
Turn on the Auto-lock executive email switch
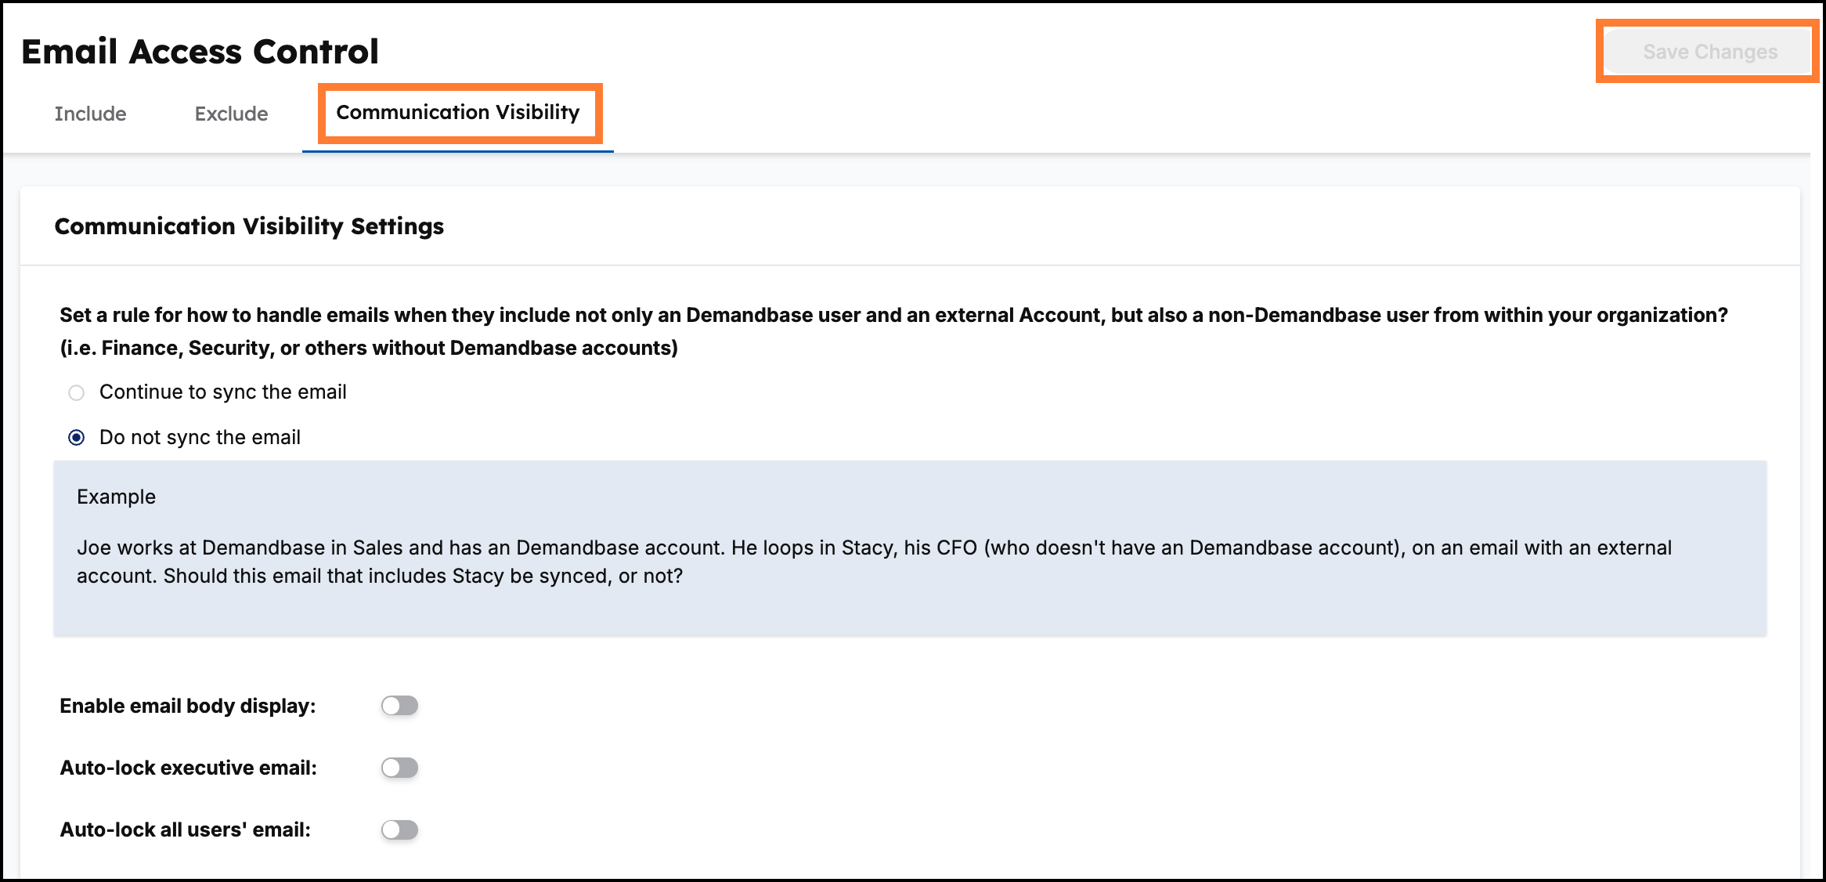(399, 768)
